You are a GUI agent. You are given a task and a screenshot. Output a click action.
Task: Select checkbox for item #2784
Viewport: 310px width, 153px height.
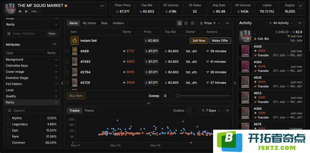pos(67,72)
